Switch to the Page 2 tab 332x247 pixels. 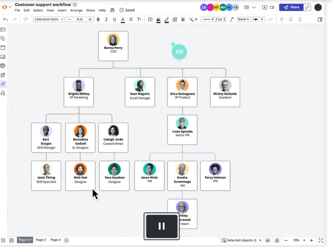pyautogui.click(x=40, y=240)
